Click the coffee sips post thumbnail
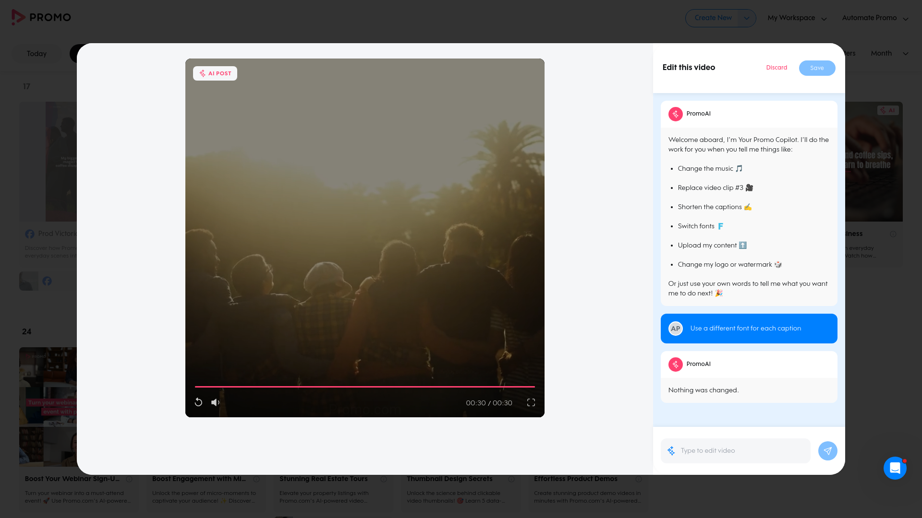 point(874,162)
